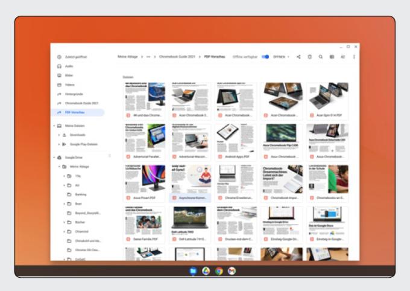Screen dimensions: 410x291
Task: Click the PDF icon beside Acer-Spin-514.PDF
Action: tap(312, 115)
